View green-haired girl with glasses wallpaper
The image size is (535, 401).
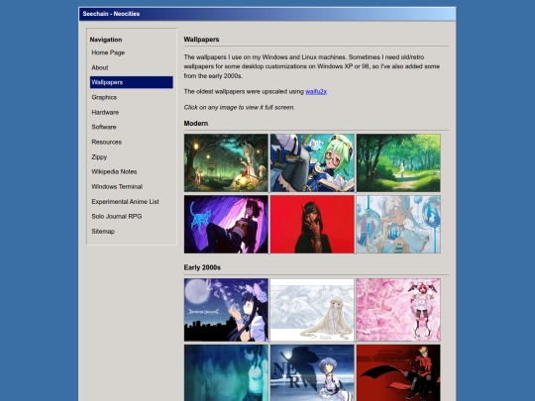pyautogui.click(x=312, y=162)
